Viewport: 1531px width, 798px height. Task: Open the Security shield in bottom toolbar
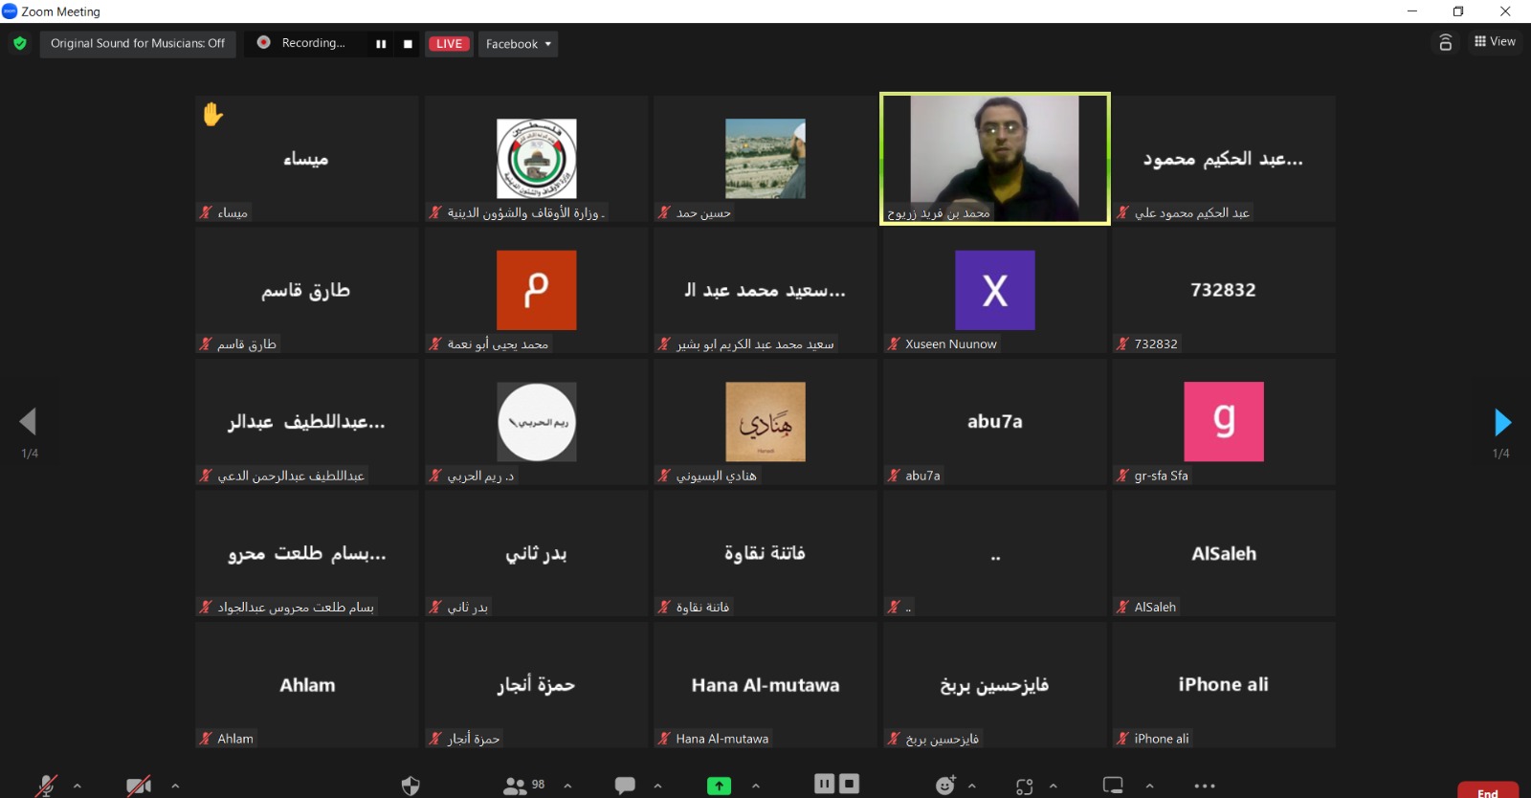pos(410,786)
